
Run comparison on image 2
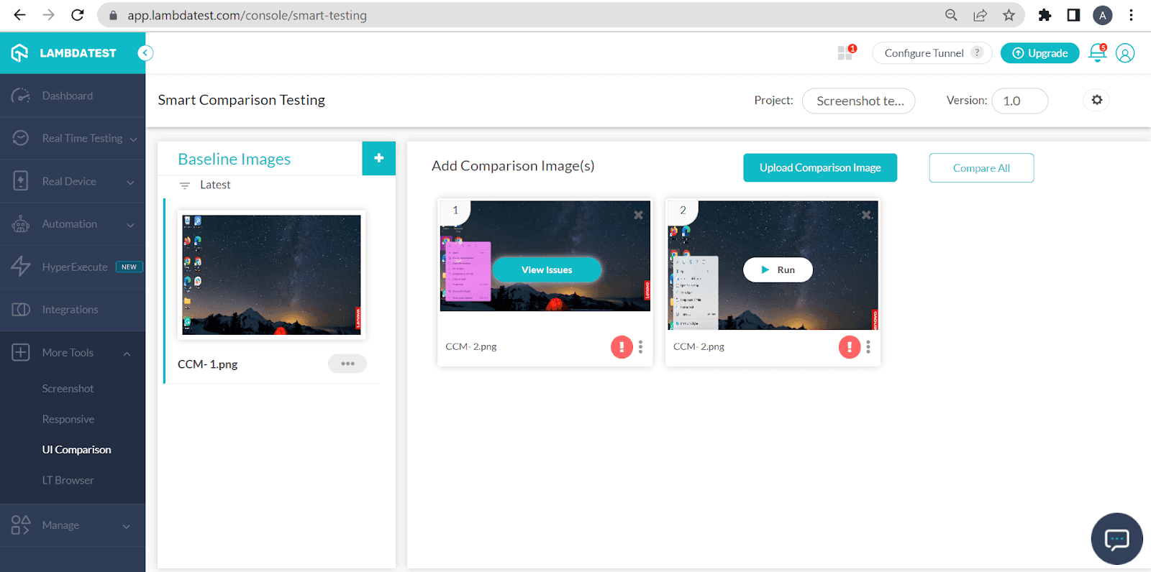tap(778, 270)
